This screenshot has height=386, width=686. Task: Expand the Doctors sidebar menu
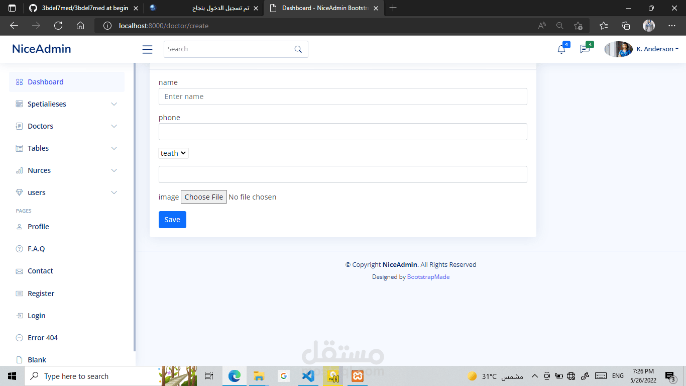pyautogui.click(x=67, y=126)
